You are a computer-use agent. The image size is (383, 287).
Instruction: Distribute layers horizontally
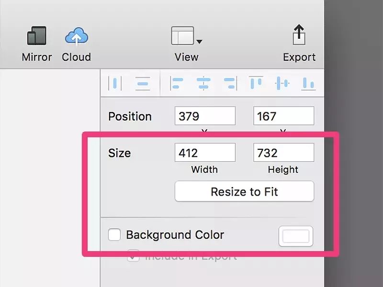pyautogui.click(x=115, y=84)
